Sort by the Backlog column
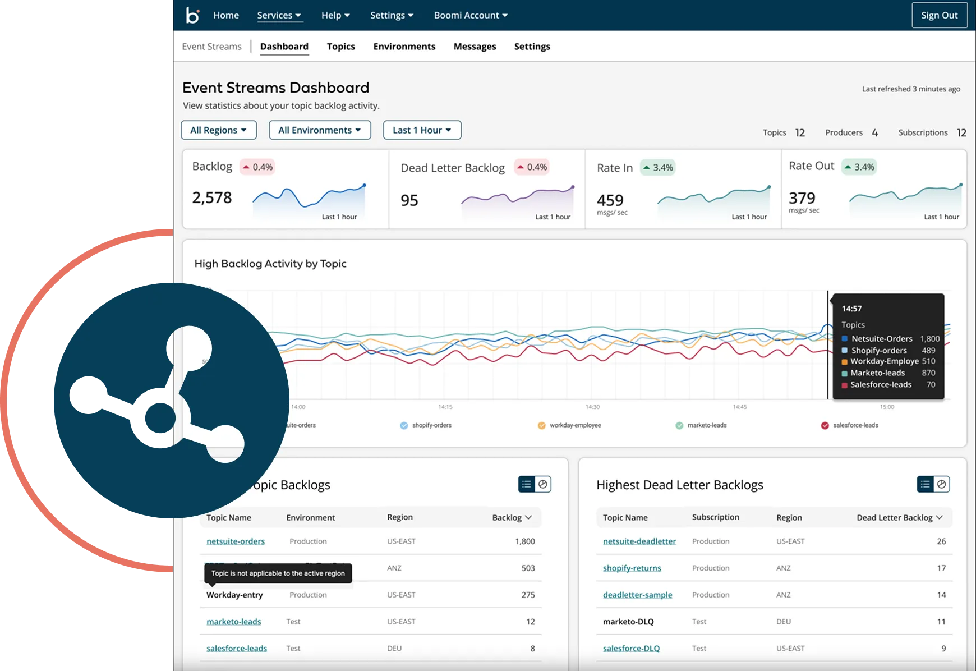 tap(512, 517)
